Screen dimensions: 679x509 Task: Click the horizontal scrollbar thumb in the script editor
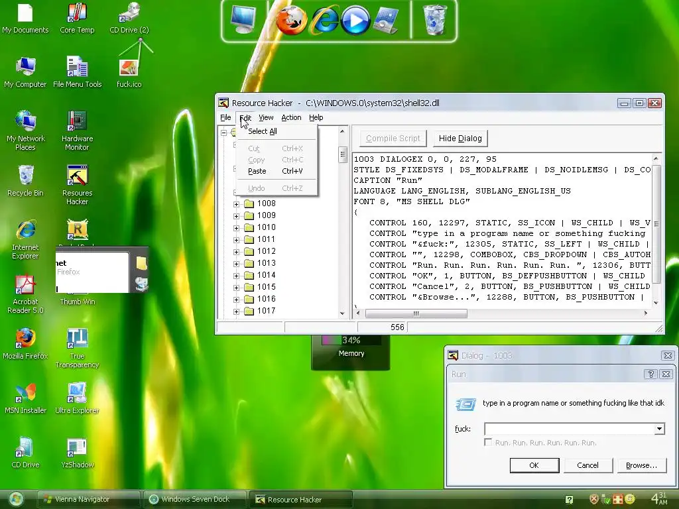pos(416,313)
